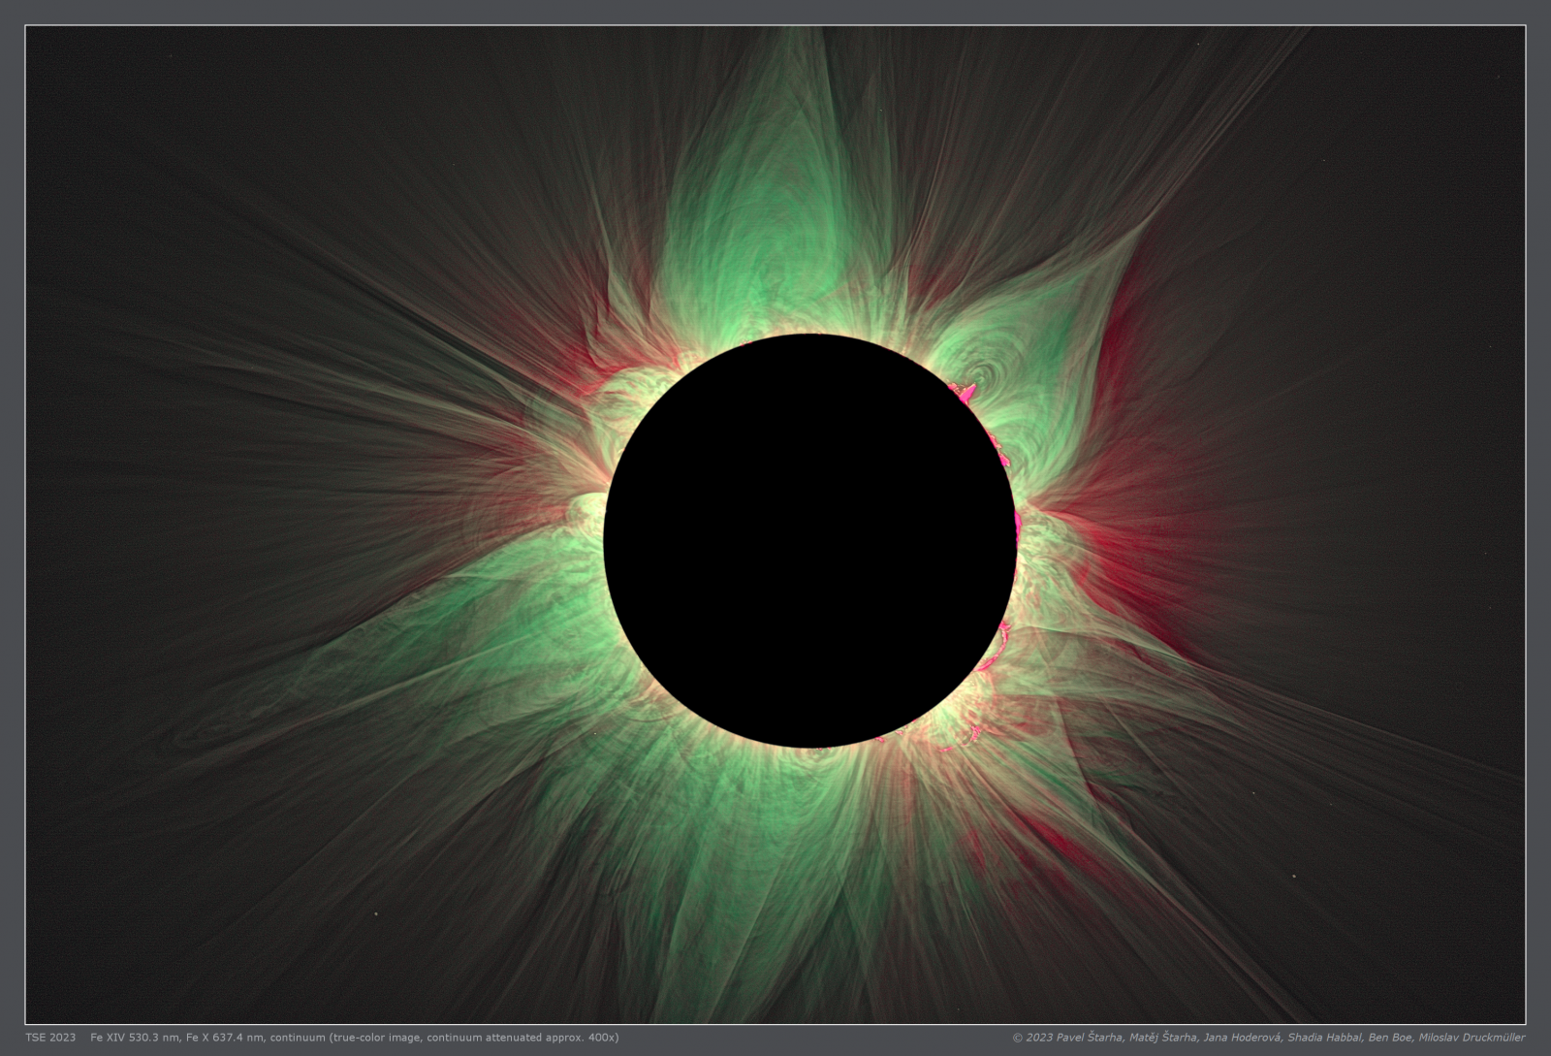This screenshot has height=1056, width=1551.
Task: Click the "TSE 2023" caption text
Action: click(x=50, y=1038)
